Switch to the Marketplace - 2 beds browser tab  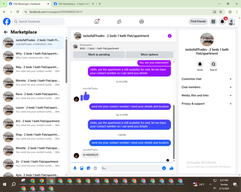[x=74, y=4]
